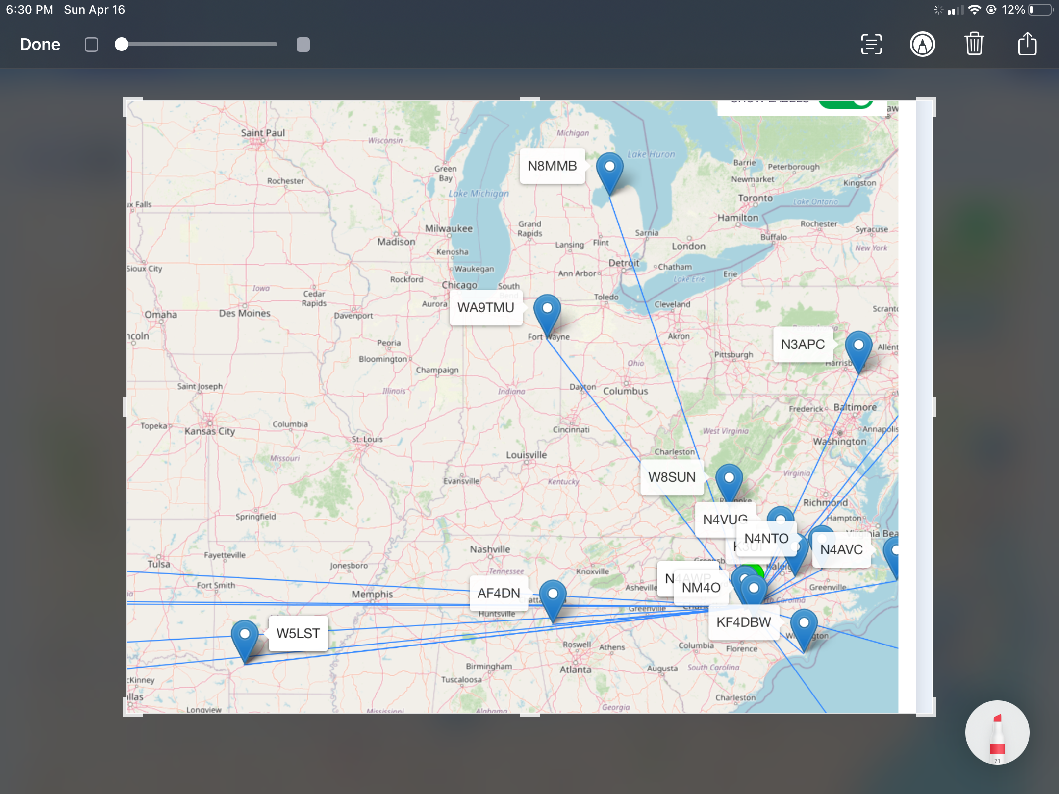Image resolution: width=1059 pixels, height=794 pixels.
Task: Click the WA9TMU callsign label
Action: click(x=486, y=308)
